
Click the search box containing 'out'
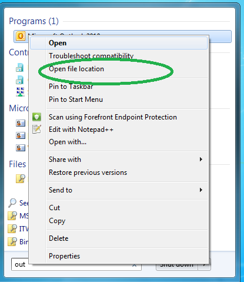pyautogui.click(x=76, y=264)
